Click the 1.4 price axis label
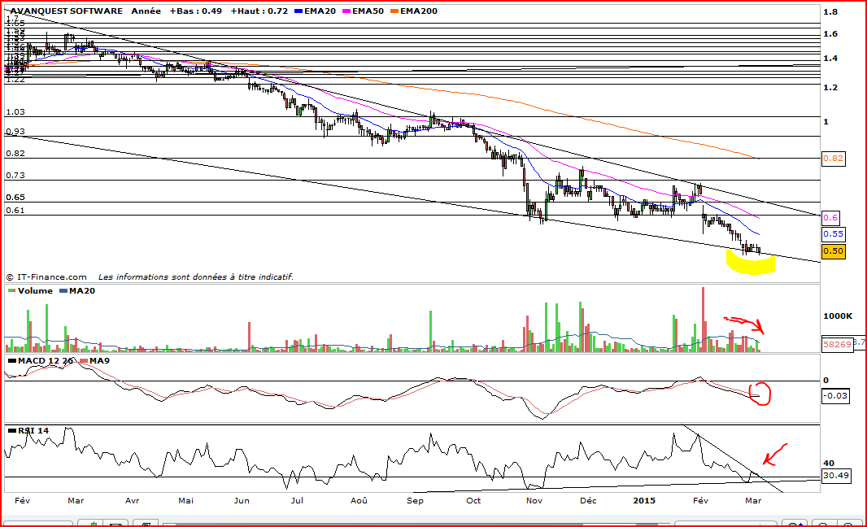This screenshot has width=867, height=527. click(830, 58)
